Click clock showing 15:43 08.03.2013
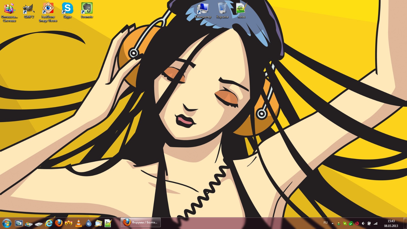 click(391, 223)
